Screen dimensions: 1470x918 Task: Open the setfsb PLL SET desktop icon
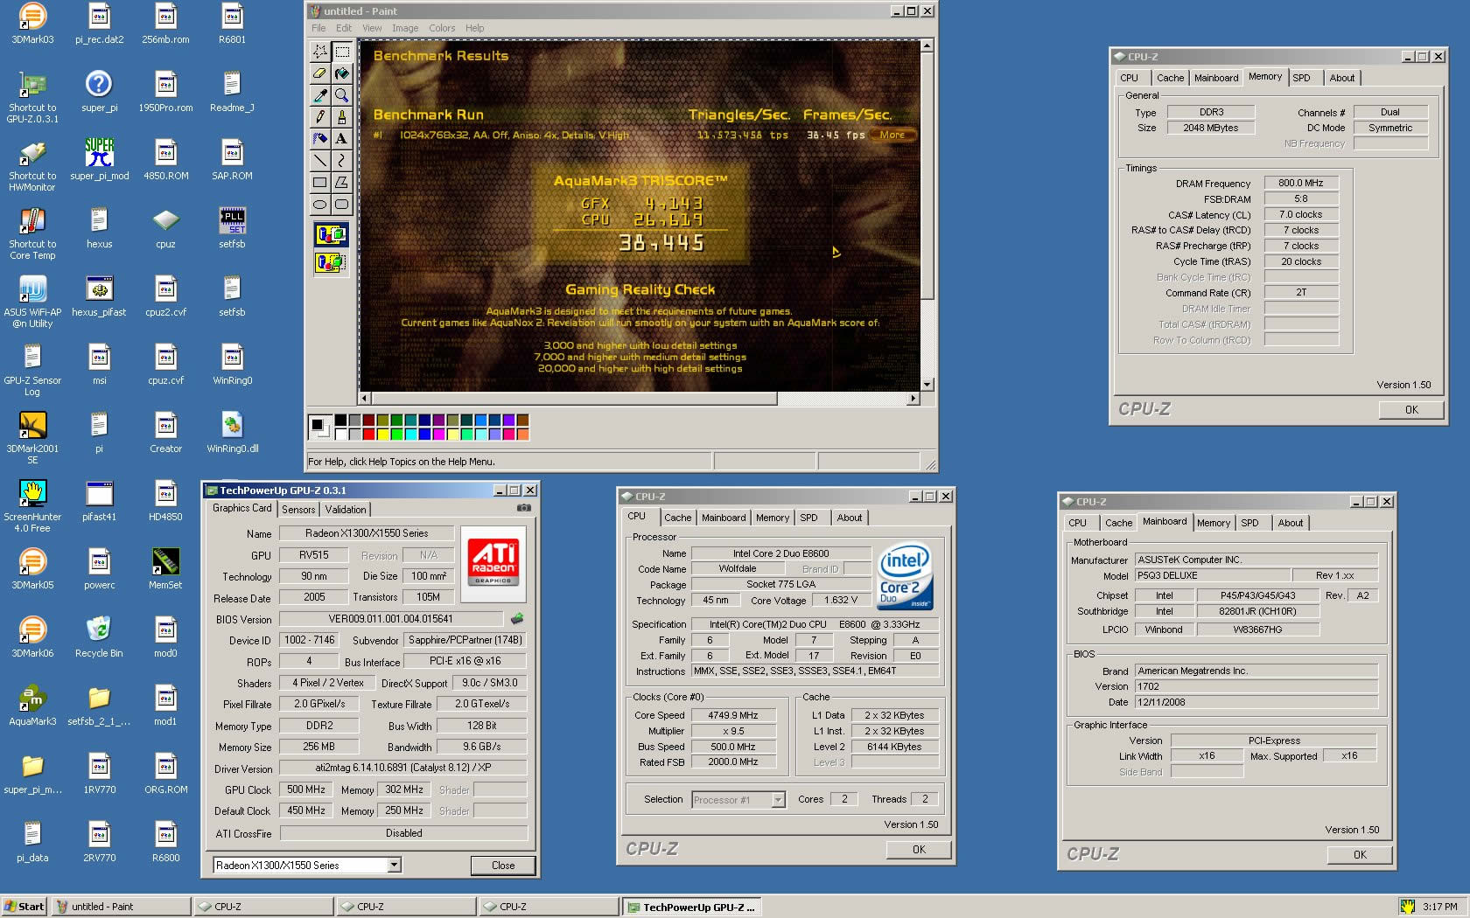232,228
